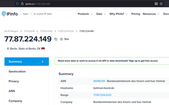Bookmark this page with the star icon

161,4
